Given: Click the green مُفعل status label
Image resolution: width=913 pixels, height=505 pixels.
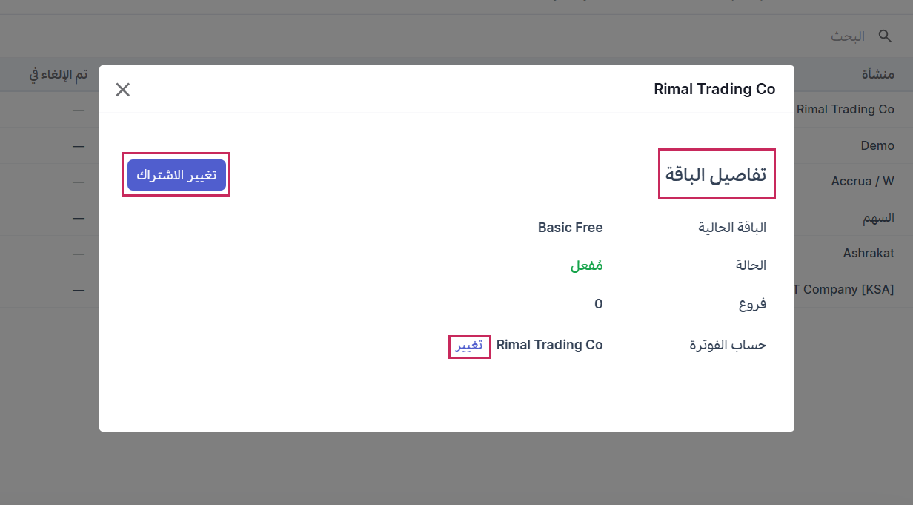Looking at the screenshot, I should (586, 265).
